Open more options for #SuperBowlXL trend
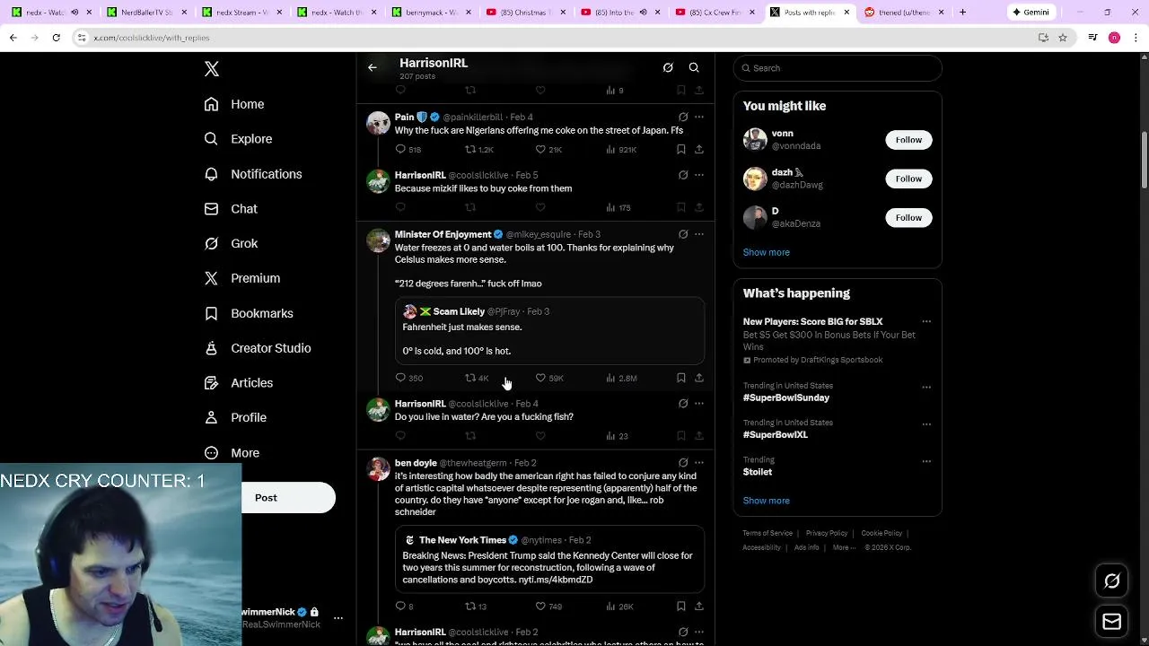 pos(926,423)
